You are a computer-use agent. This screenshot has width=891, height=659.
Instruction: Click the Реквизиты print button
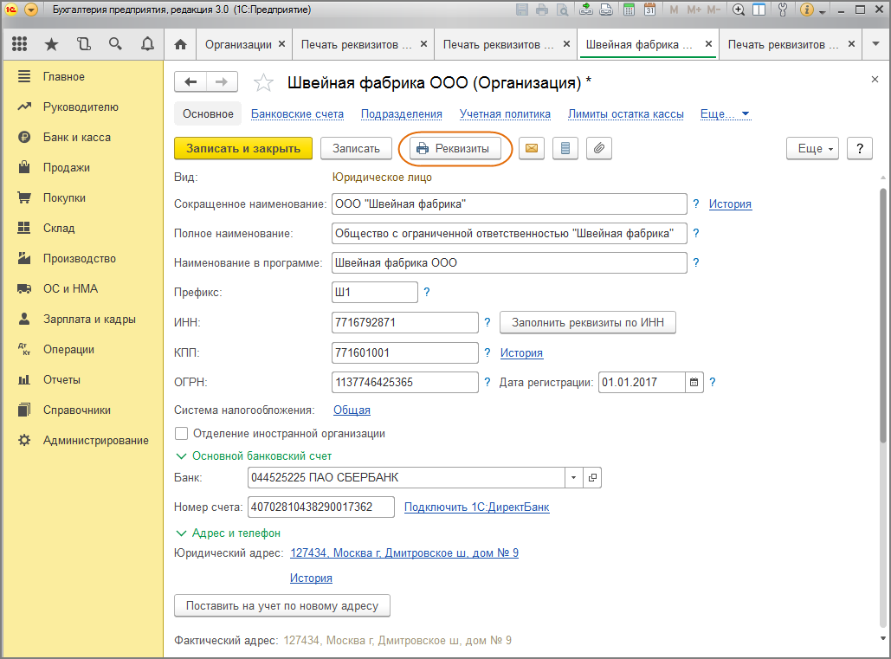455,148
